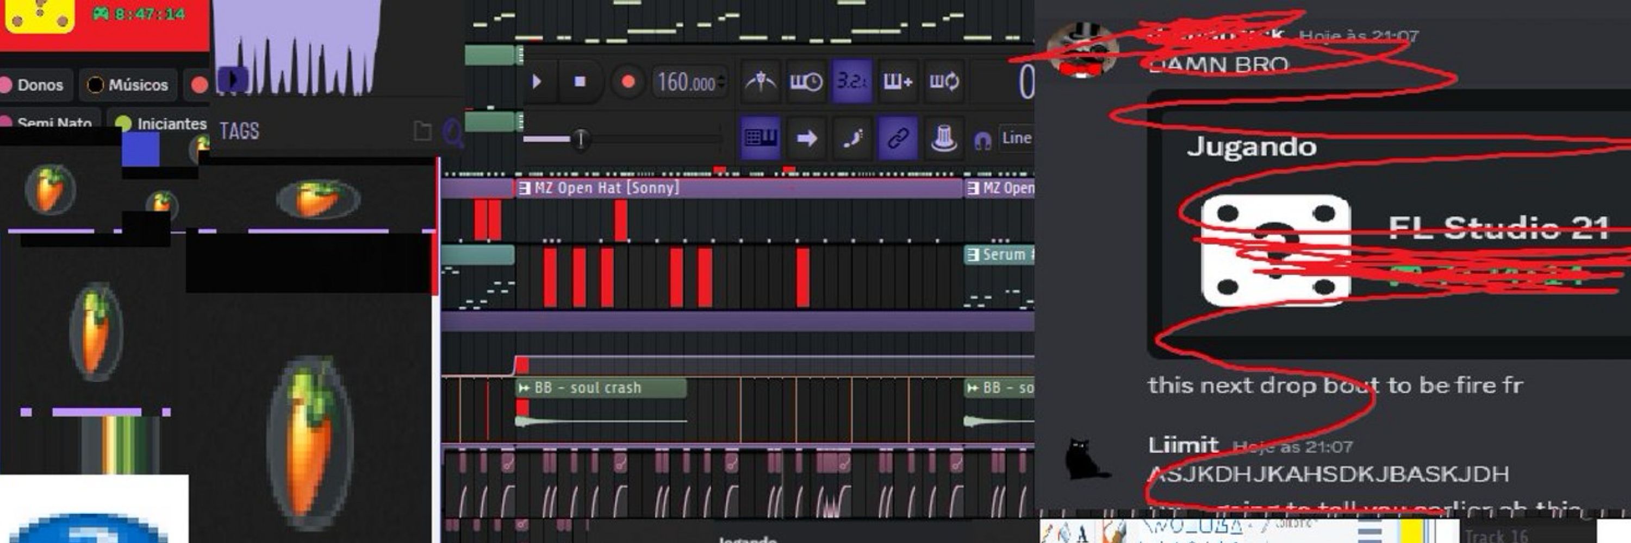Open the Line snap dropdown
The width and height of the screenshot is (1631, 543).
click(x=1016, y=138)
